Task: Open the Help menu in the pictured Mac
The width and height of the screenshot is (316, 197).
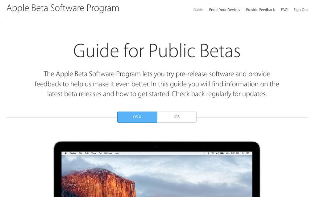Action: click(117, 153)
